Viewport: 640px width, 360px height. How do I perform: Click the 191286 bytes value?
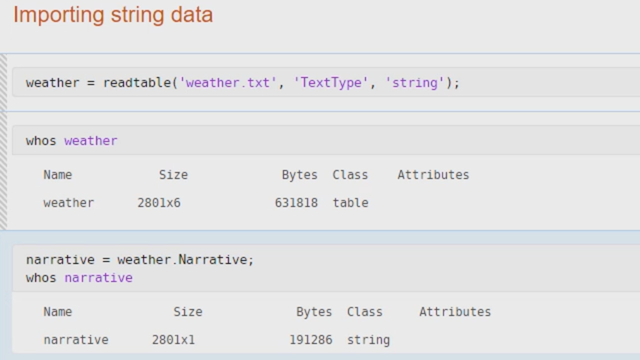click(310, 340)
